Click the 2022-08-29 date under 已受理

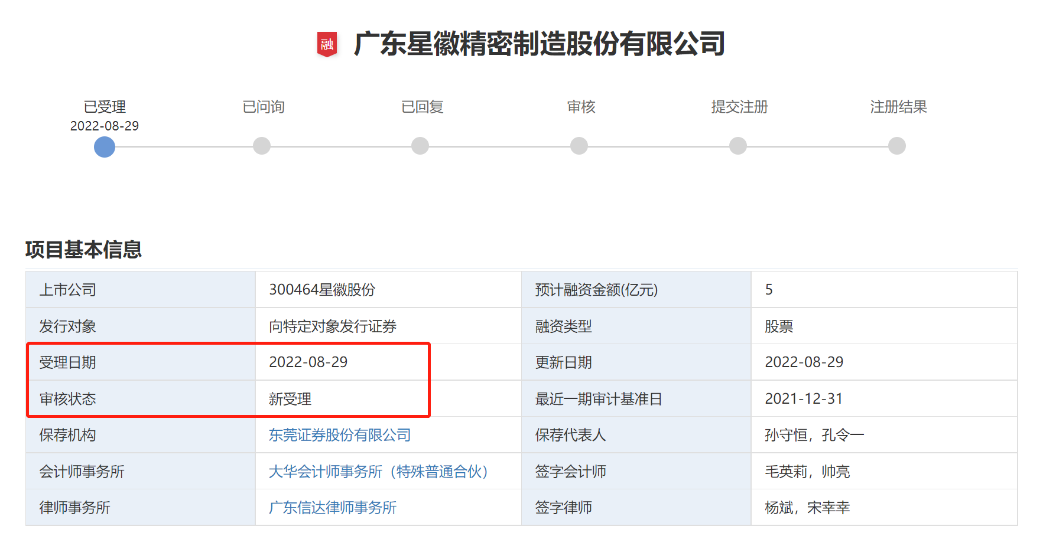point(105,126)
